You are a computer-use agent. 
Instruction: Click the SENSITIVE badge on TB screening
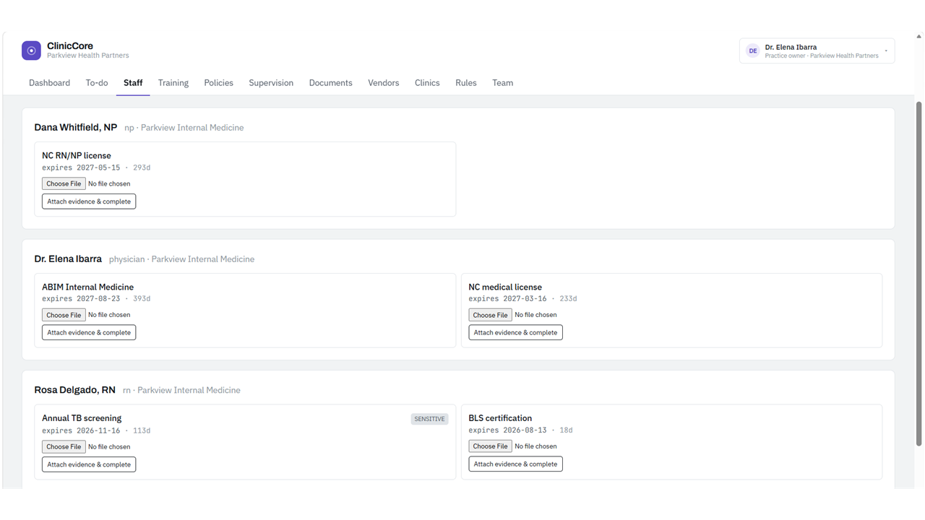429,419
